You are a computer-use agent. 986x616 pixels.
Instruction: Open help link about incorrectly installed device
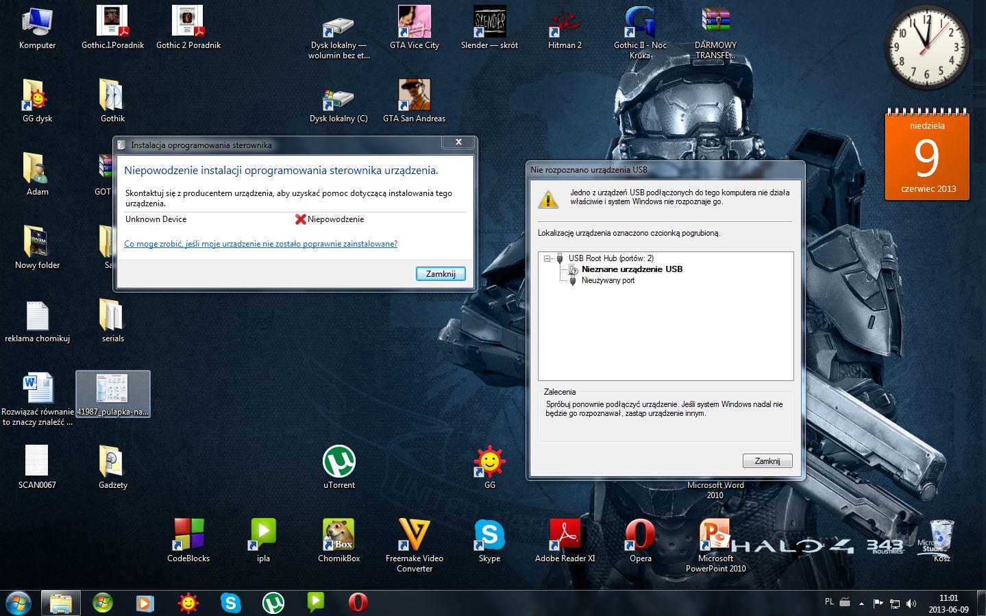click(x=260, y=244)
